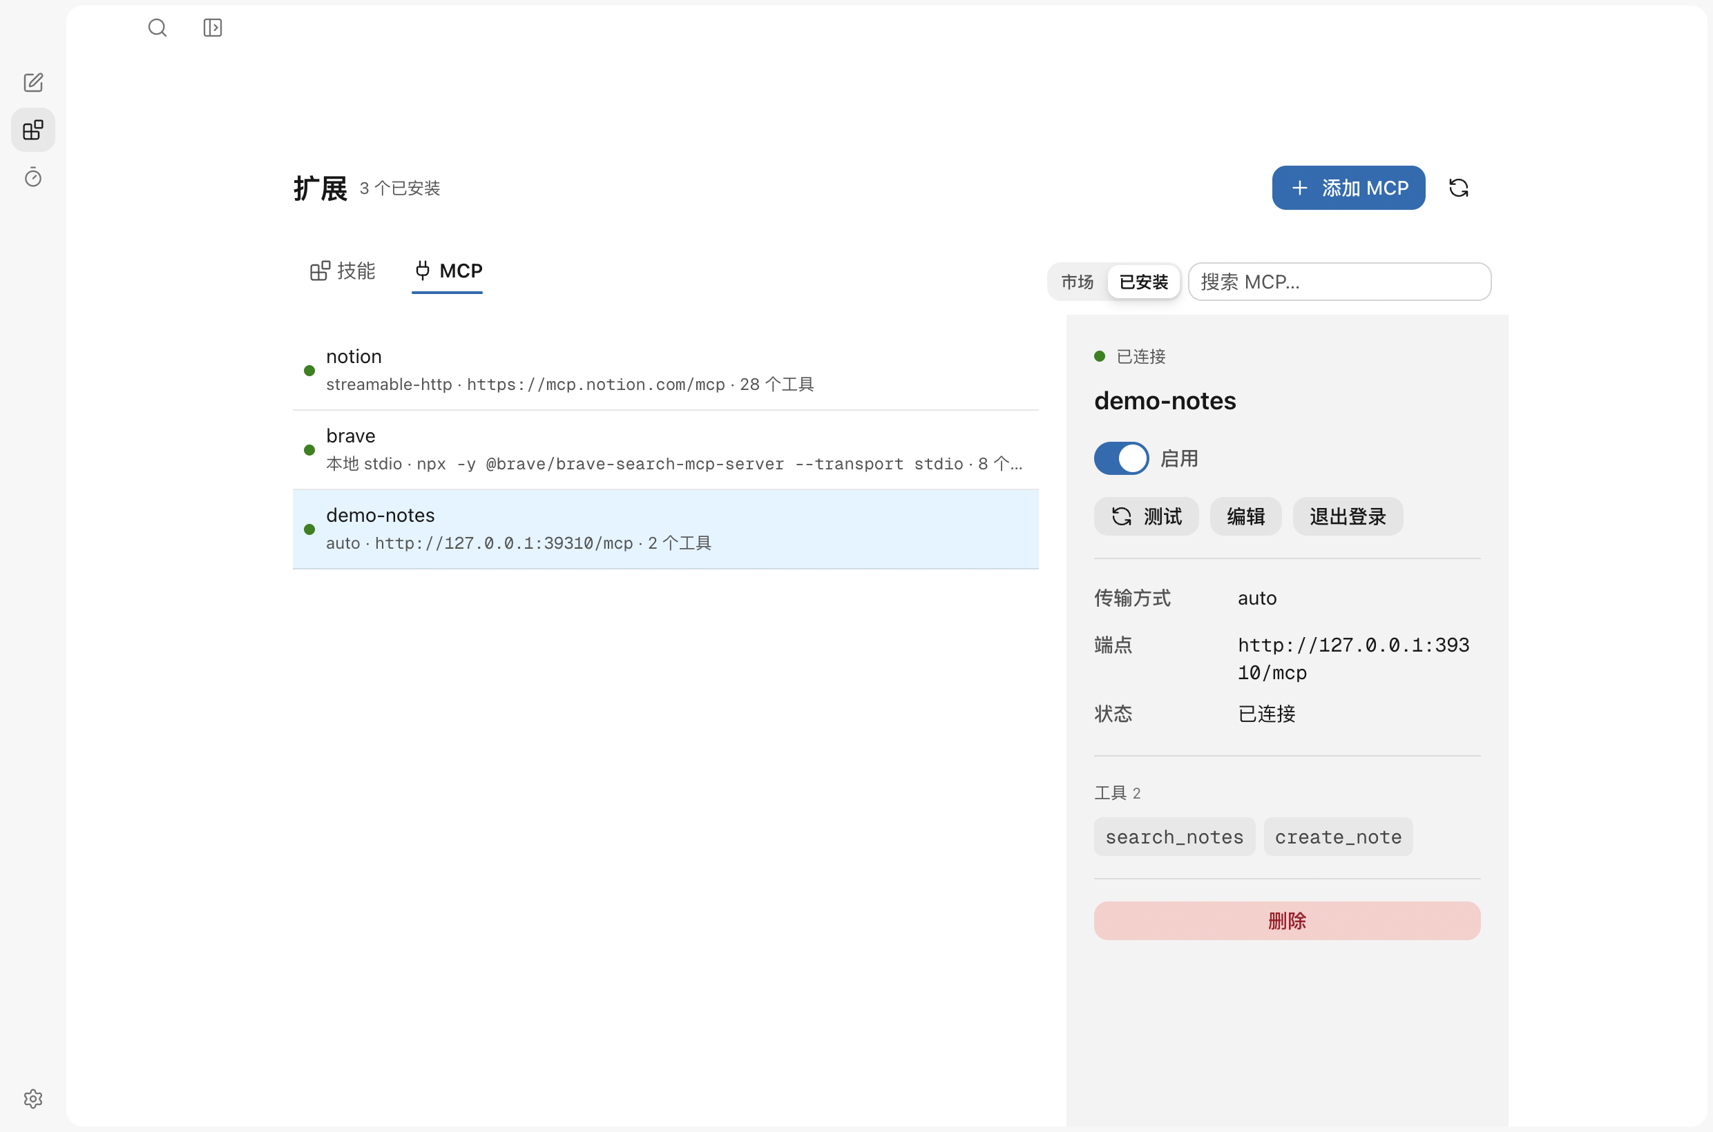Click the notion URL https://mcp.notion.com/mcp
Viewport: 1713px width, 1132px height.
(x=596, y=384)
